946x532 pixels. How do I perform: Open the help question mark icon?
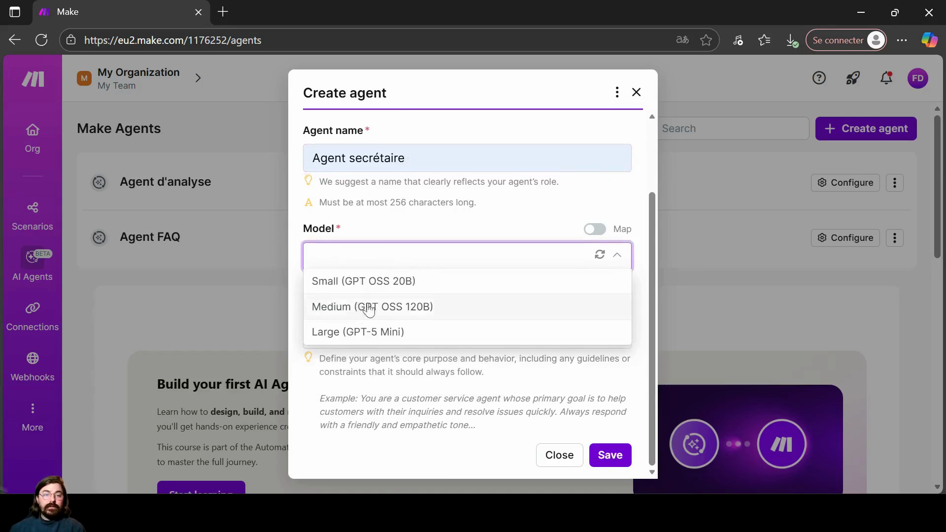[819, 78]
